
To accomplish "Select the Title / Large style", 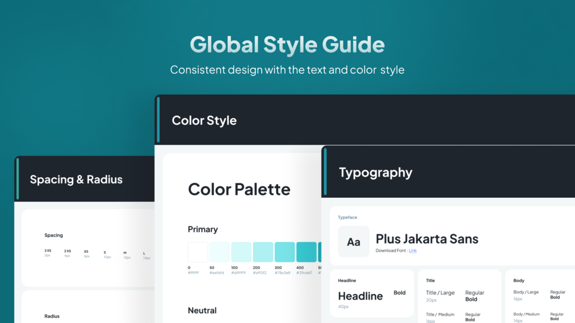I will point(440,293).
